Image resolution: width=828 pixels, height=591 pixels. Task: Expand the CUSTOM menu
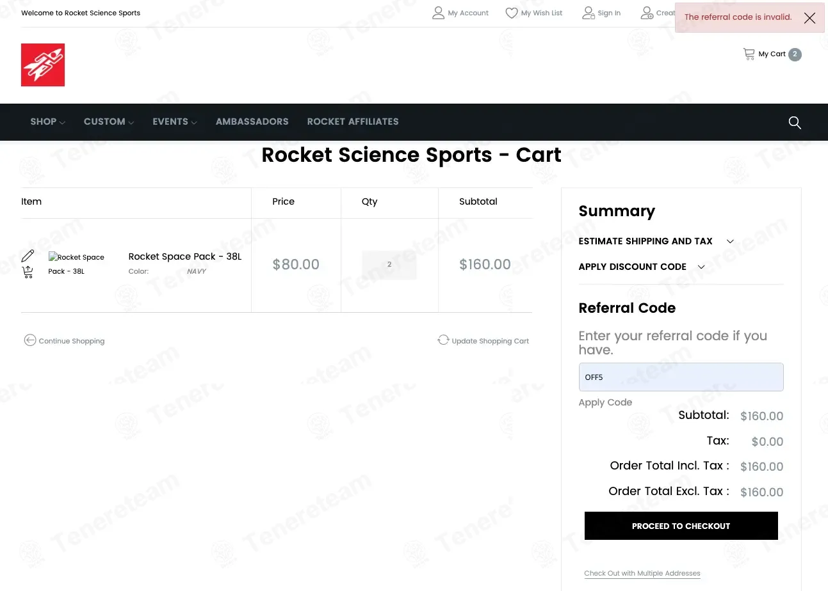pyautogui.click(x=109, y=122)
